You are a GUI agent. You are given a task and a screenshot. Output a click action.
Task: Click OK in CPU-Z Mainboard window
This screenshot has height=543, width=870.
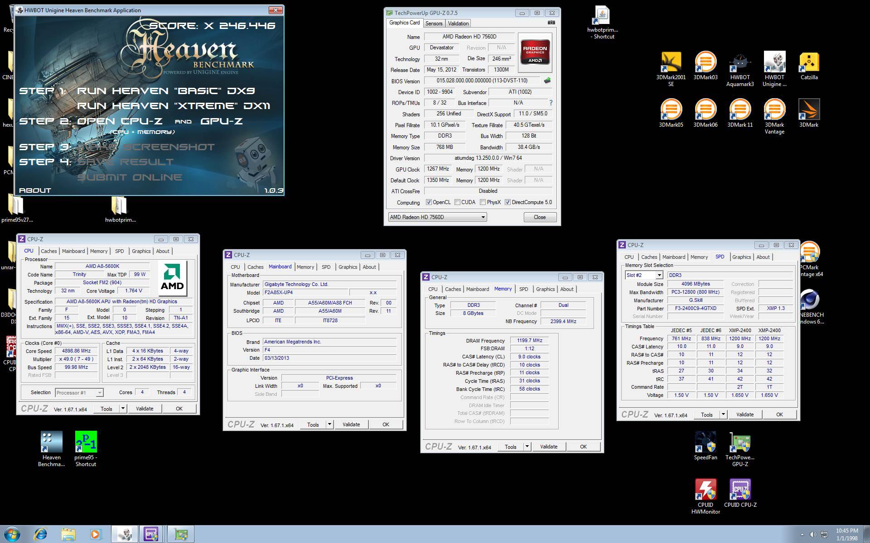(386, 424)
